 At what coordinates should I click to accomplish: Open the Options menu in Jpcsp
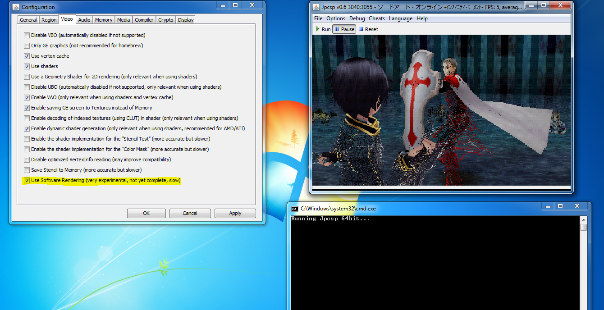pyautogui.click(x=336, y=18)
